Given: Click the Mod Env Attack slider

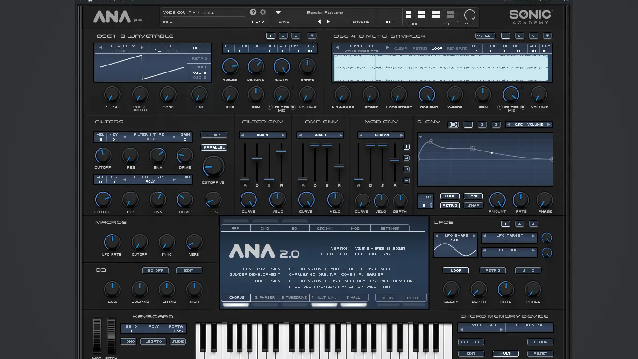Looking at the screenshot, I should (358, 179).
